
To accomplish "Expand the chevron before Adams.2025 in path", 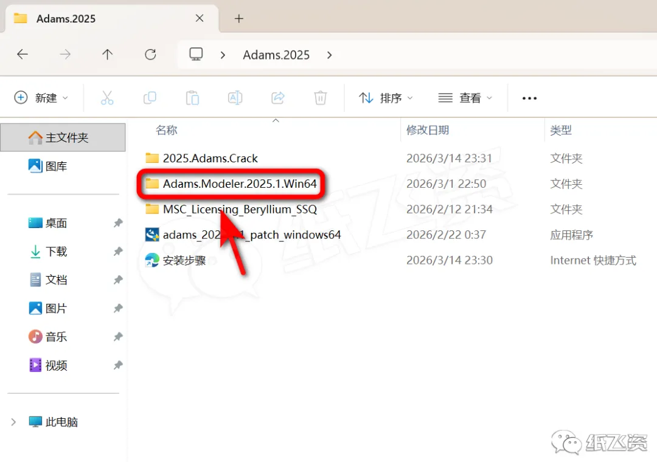I will coord(223,55).
